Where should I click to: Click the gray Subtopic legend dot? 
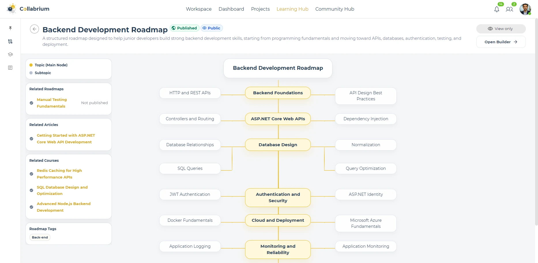[x=31, y=73]
